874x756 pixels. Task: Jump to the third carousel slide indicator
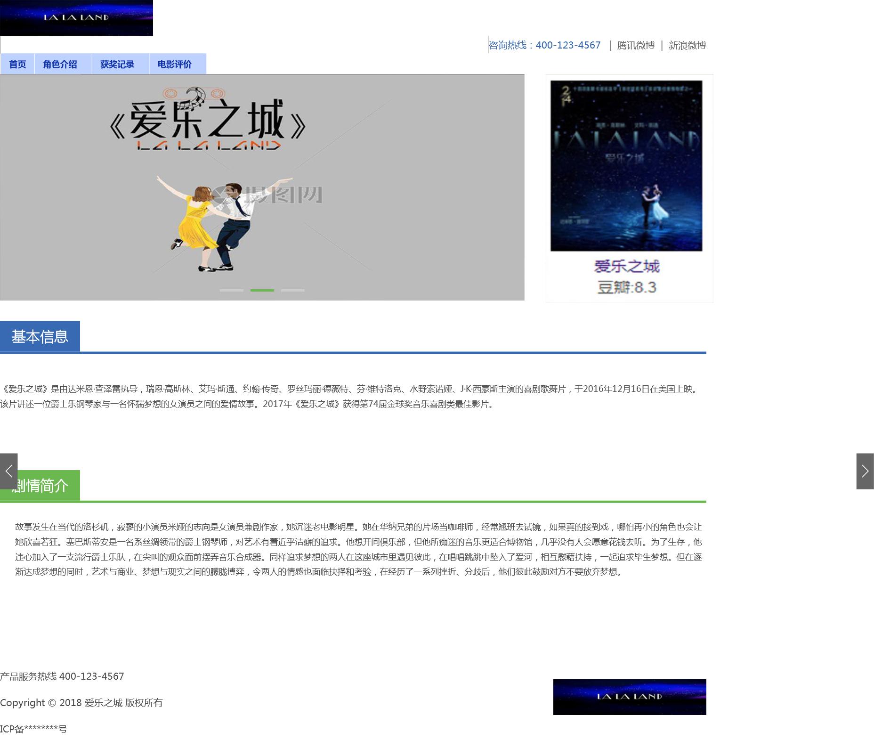point(293,290)
